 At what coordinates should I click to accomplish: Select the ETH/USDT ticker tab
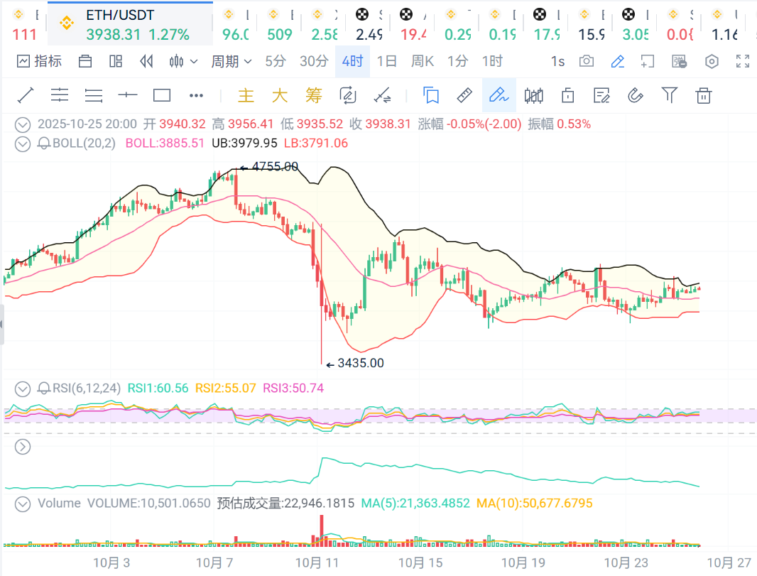(x=130, y=24)
